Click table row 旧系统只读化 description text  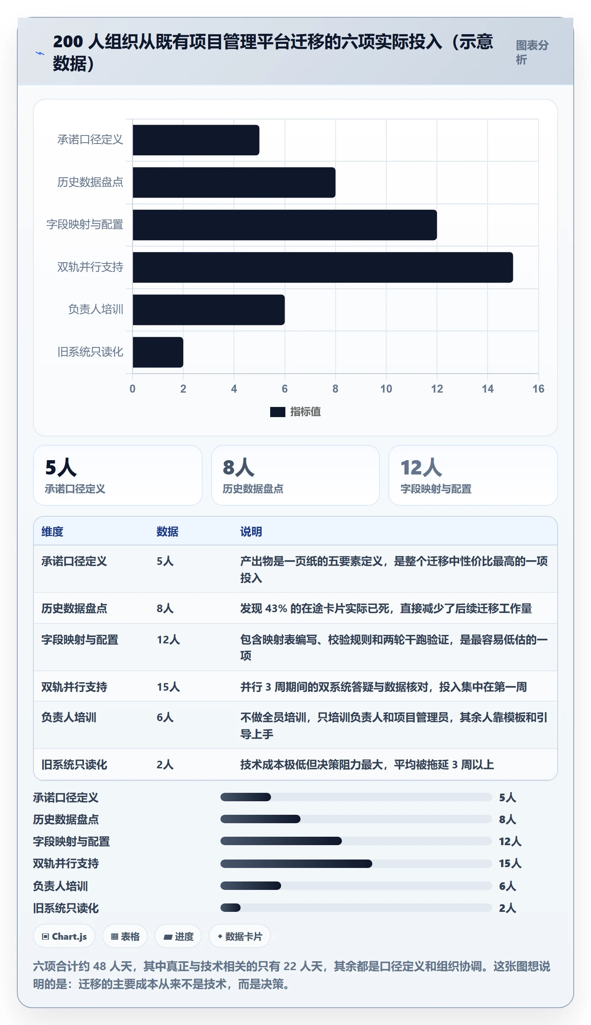(367, 765)
